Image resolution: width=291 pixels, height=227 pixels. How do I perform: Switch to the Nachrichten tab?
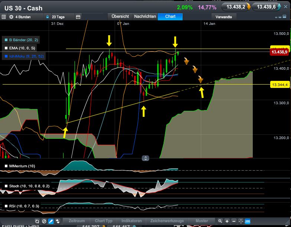click(x=145, y=16)
